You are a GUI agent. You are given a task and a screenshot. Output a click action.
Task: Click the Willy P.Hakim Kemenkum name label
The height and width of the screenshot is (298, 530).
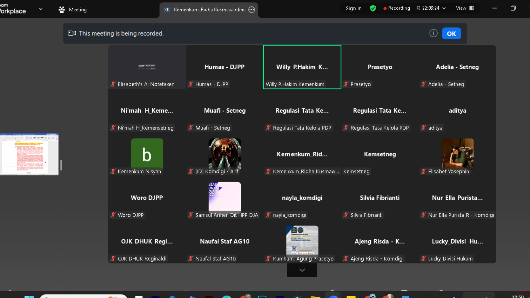pos(295,84)
